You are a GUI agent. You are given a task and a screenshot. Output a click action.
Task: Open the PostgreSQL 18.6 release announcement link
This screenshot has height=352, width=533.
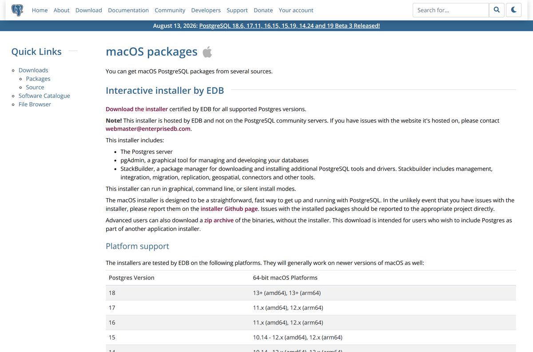[290, 26]
